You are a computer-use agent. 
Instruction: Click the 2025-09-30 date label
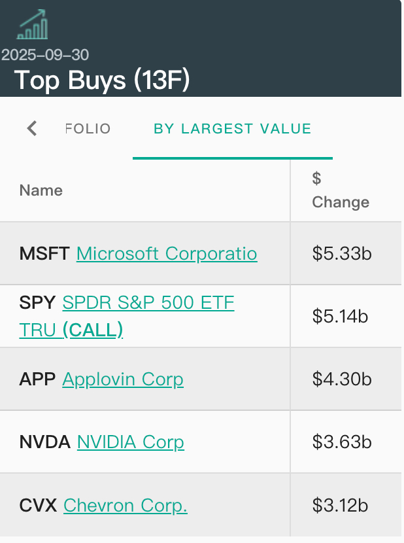[45, 55]
